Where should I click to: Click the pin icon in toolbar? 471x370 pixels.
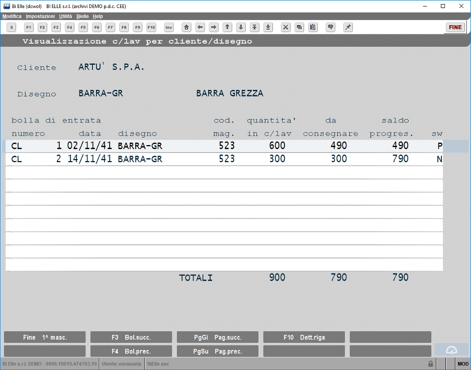click(x=348, y=27)
